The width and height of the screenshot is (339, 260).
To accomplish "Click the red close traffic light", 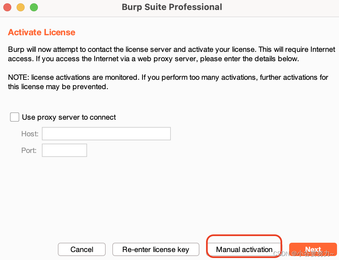I will pyautogui.click(x=7, y=7).
